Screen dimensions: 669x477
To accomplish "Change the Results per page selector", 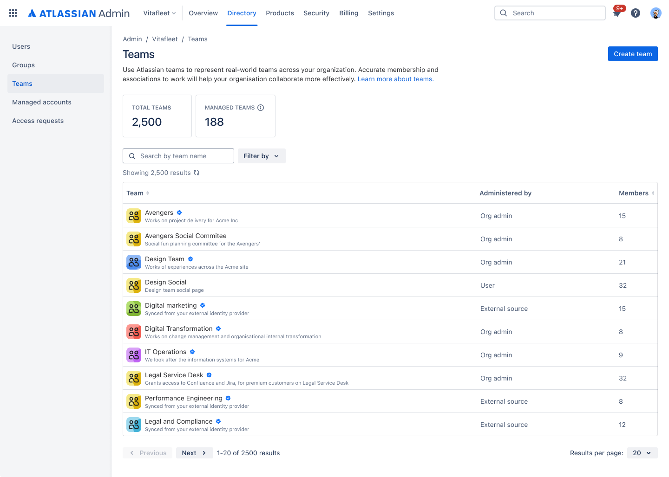I will pos(642,453).
